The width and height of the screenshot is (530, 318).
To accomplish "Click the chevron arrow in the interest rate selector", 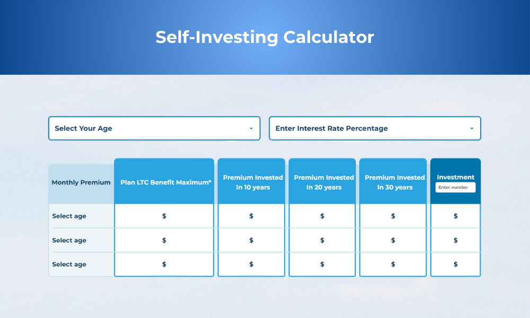I will click(x=471, y=128).
